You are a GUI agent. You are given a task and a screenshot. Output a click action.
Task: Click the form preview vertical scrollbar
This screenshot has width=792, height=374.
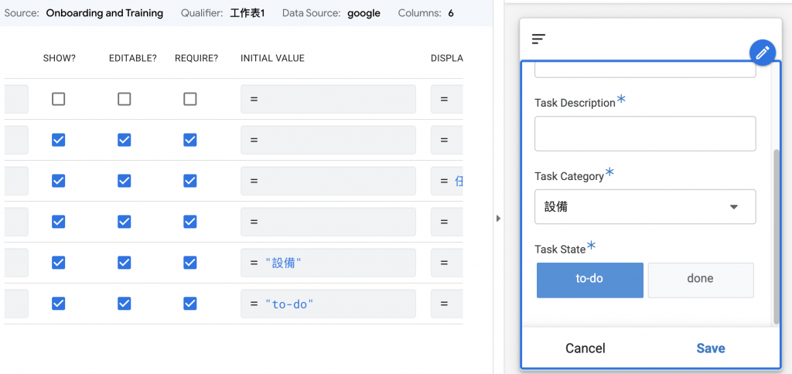[x=777, y=232]
